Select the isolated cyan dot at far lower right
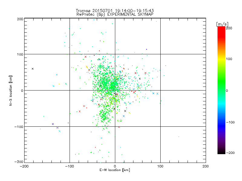This screenshot has width=242, height=181. pos(179,137)
